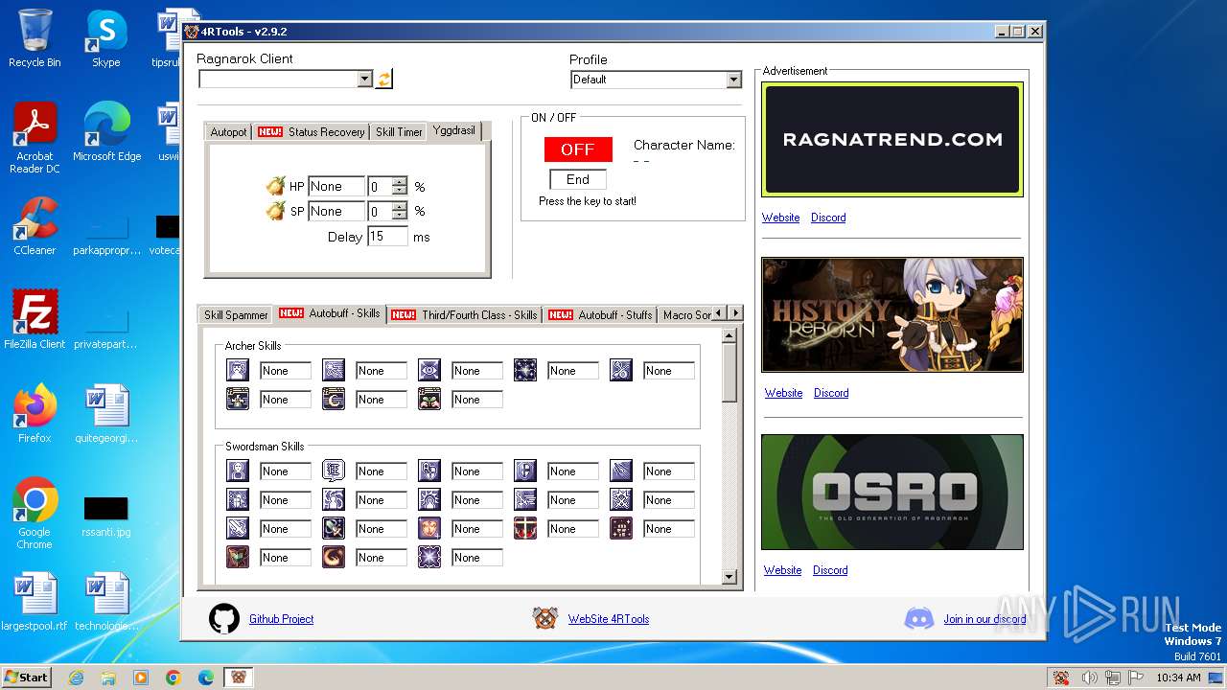Click the End key button
Screen dimensions: 1227x690
[578, 179]
